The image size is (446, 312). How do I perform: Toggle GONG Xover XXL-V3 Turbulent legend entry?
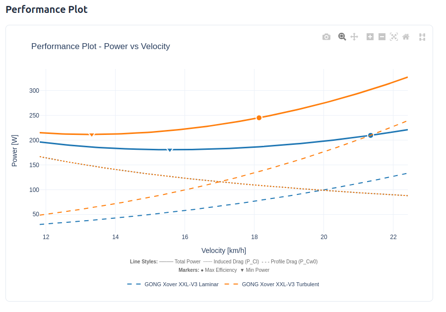click(280, 284)
